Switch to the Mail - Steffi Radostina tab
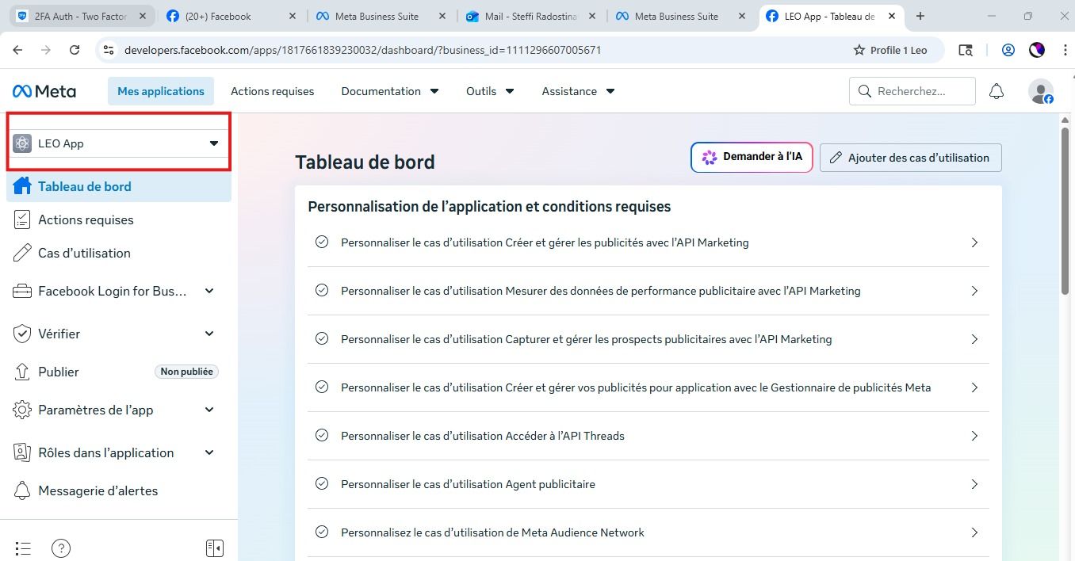The image size is (1075, 561). tap(531, 16)
